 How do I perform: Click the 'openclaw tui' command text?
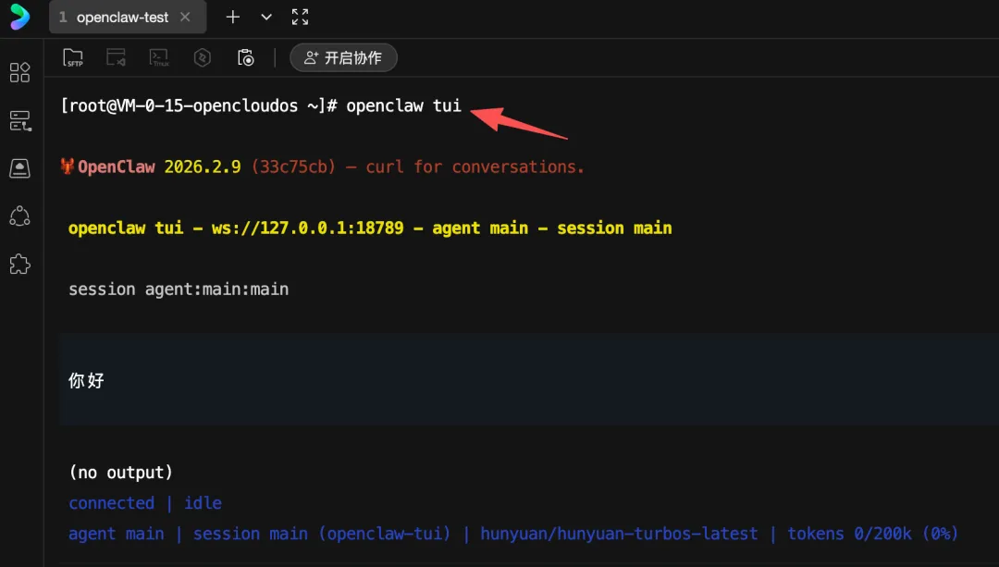click(403, 105)
